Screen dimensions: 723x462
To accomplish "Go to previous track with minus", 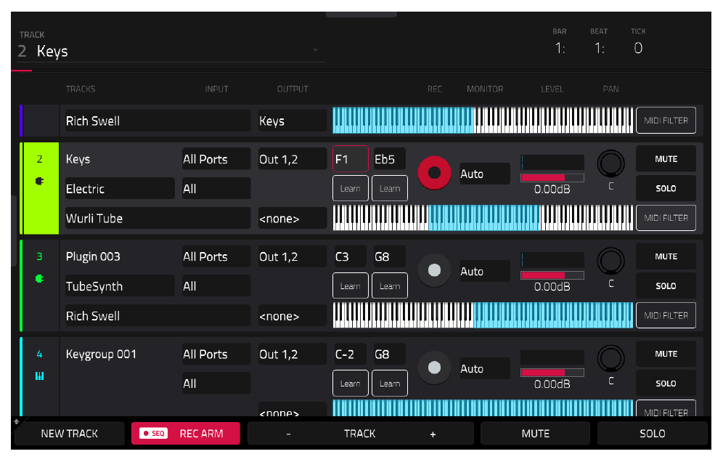I will 288,434.
